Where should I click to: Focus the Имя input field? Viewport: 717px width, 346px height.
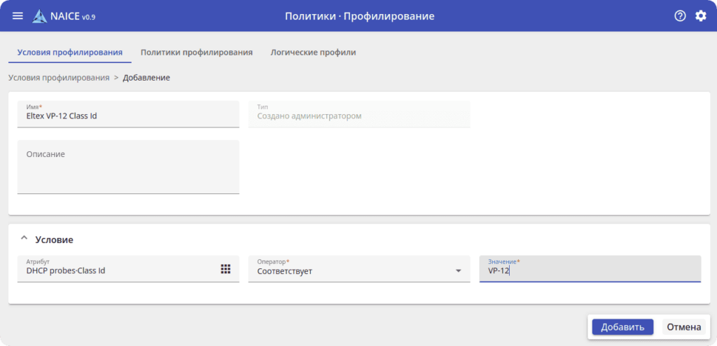(127, 116)
